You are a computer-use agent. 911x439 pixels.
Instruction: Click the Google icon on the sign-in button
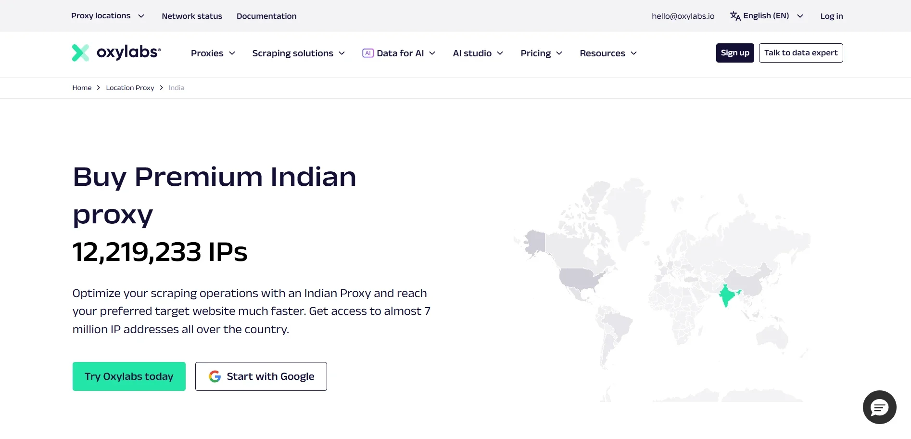pos(214,376)
